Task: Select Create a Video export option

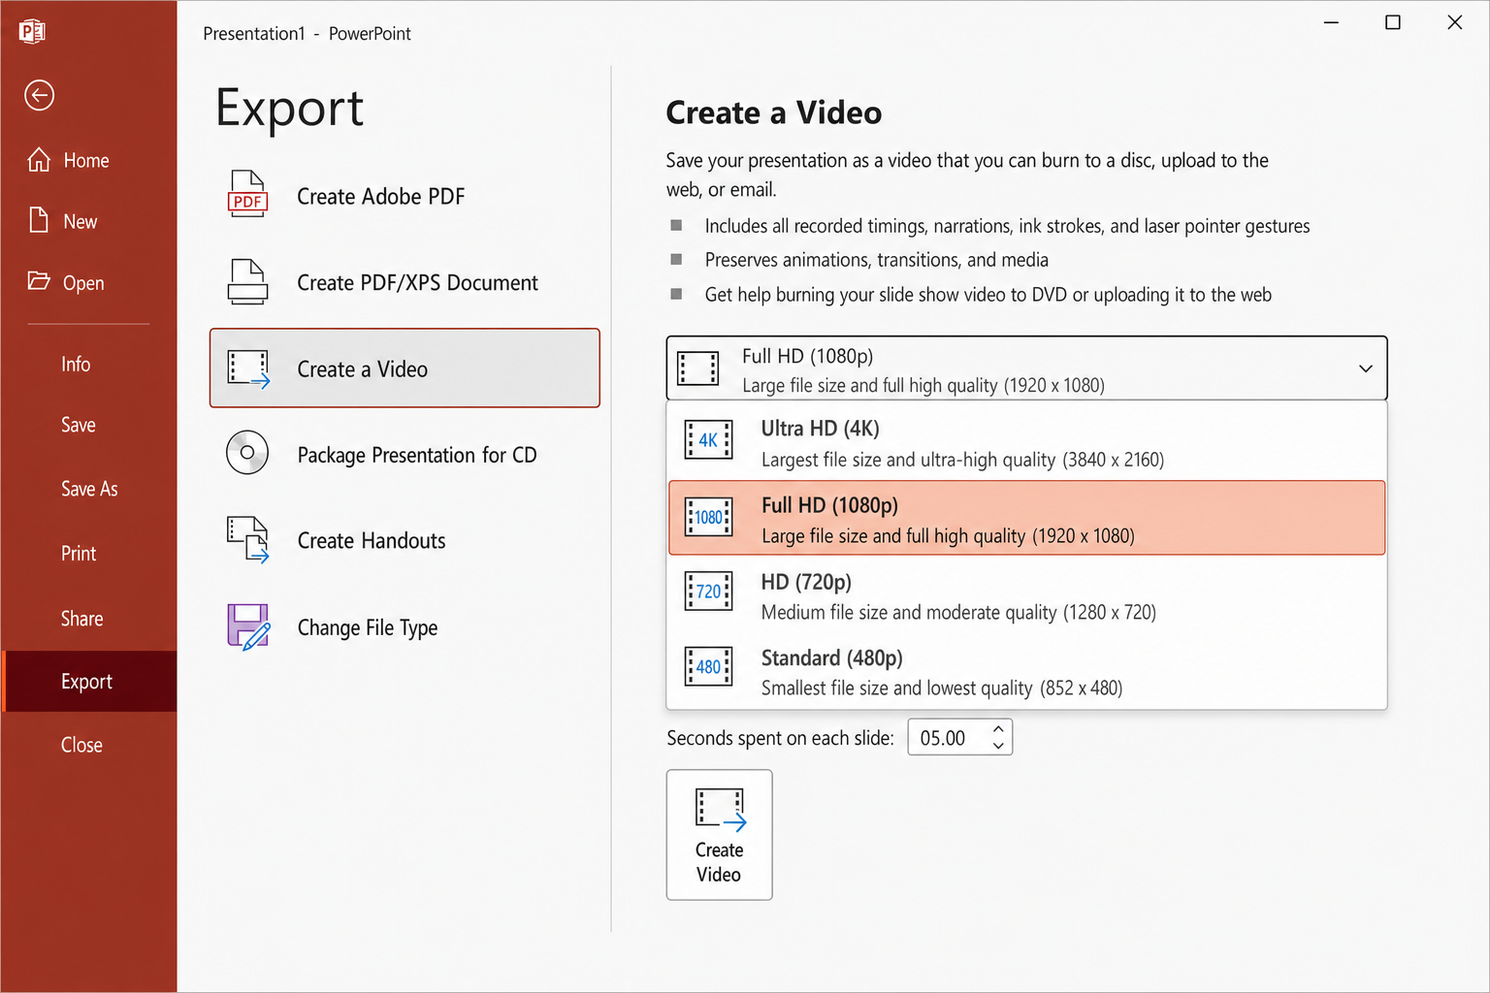Action: [405, 368]
